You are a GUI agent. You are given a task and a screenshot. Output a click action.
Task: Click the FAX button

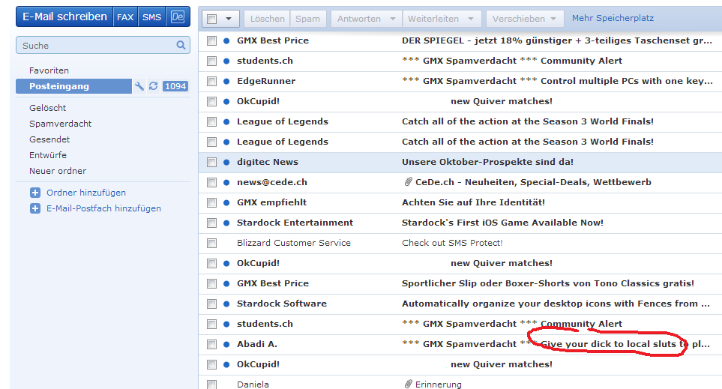(x=125, y=17)
